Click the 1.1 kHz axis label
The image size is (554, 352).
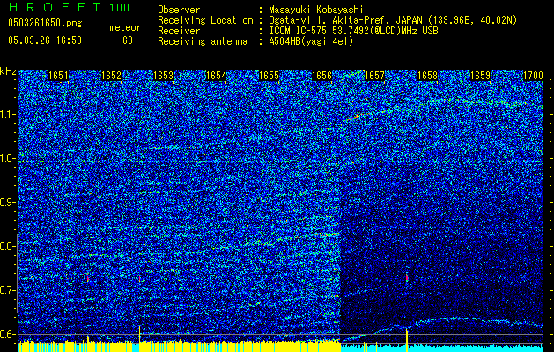7,114
